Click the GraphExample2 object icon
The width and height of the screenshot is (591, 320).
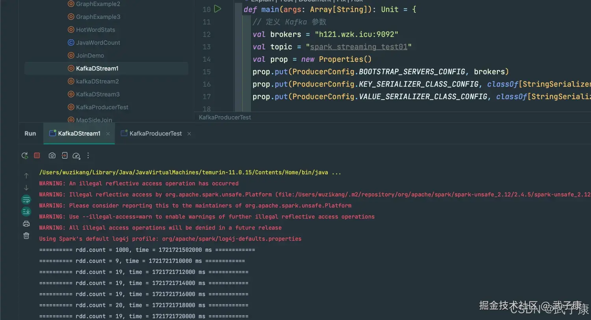pyautogui.click(x=71, y=4)
